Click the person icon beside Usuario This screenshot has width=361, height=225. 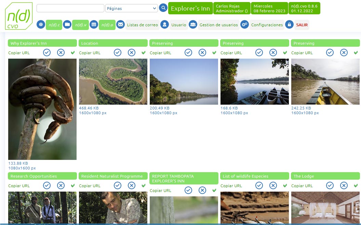tap(165, 24)
